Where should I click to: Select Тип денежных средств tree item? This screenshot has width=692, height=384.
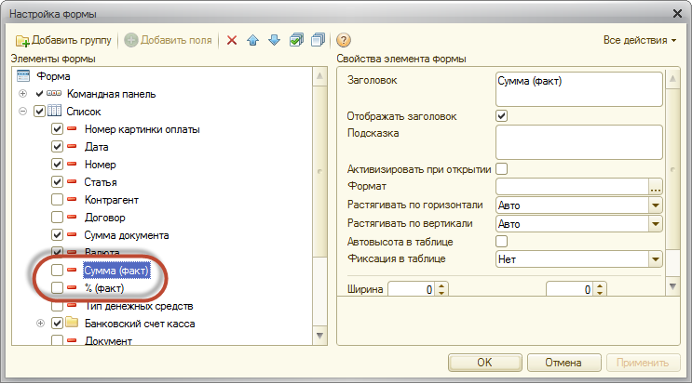click(x=139, y=306)
